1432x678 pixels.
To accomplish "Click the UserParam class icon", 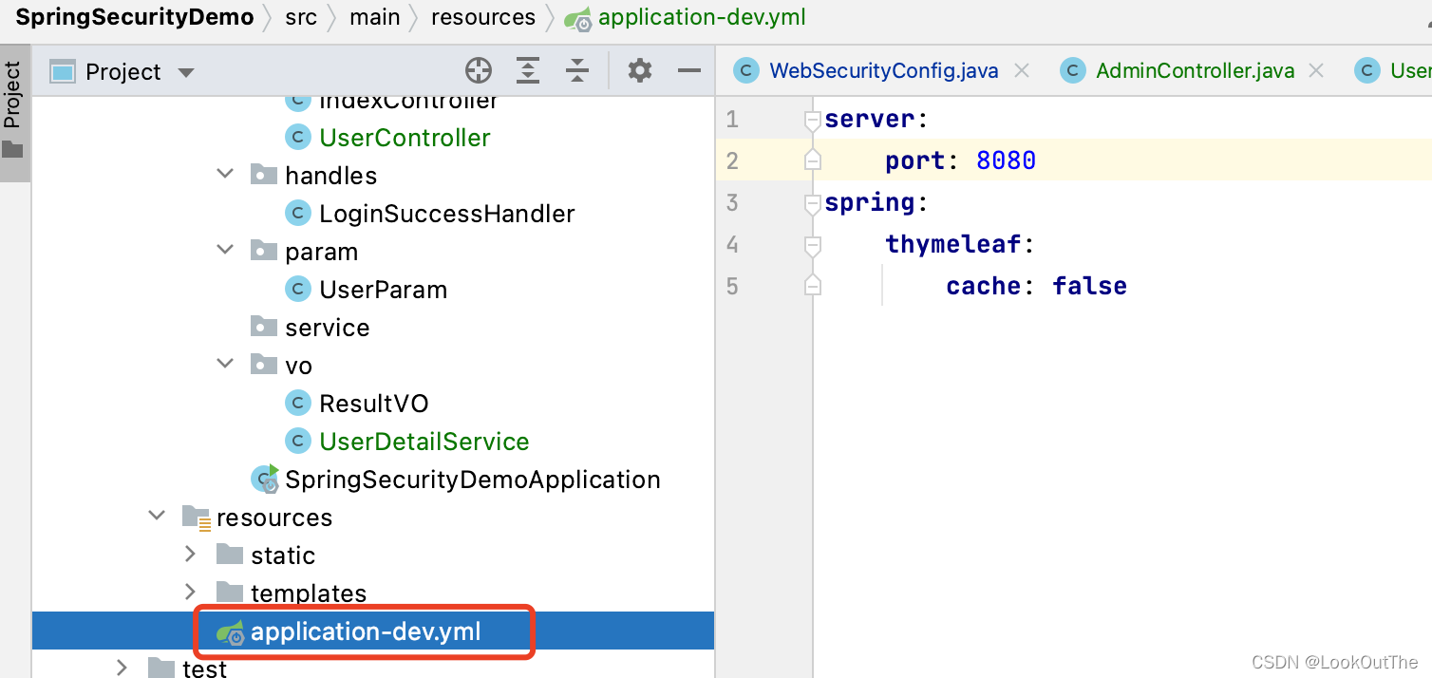I will (x=298, y=290).
